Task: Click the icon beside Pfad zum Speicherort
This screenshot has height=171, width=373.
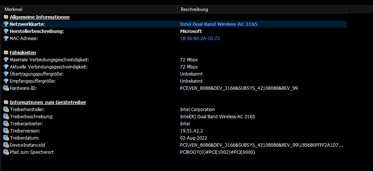Action: (x=6, y=152)
